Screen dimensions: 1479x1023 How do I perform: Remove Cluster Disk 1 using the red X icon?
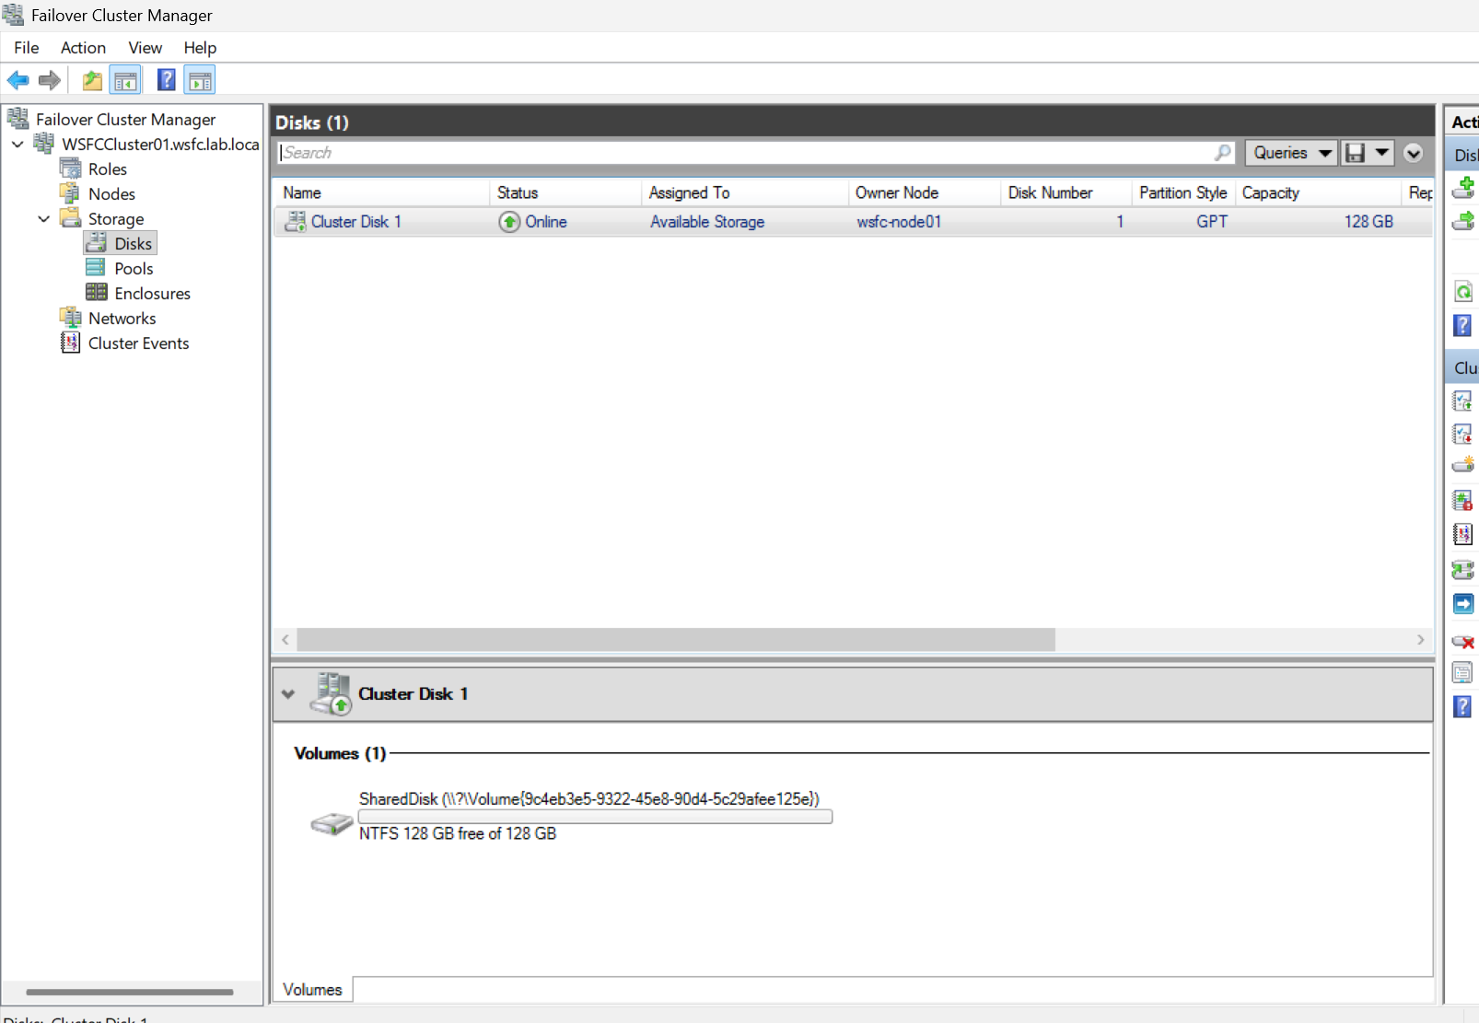click(1463, 642)
